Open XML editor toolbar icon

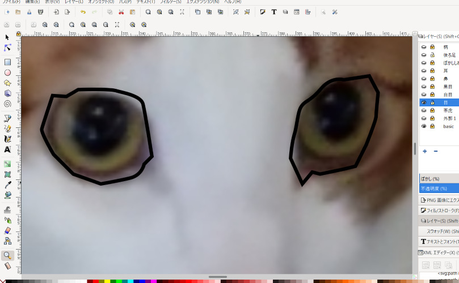297,12
